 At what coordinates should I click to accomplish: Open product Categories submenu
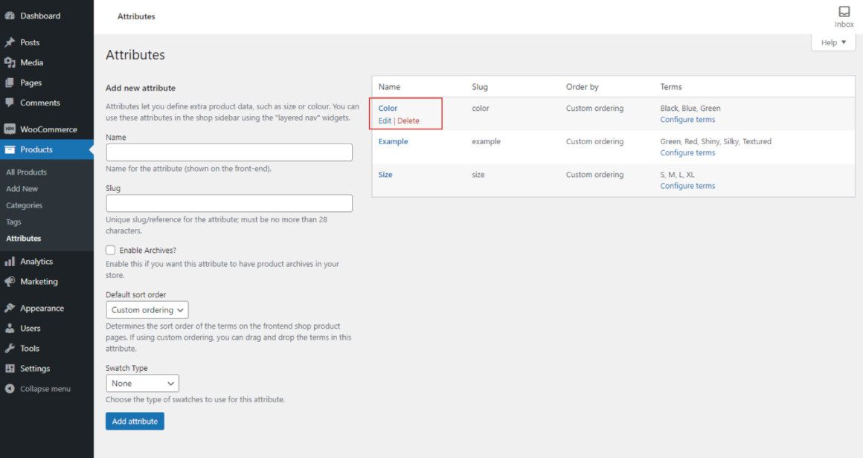25,205
